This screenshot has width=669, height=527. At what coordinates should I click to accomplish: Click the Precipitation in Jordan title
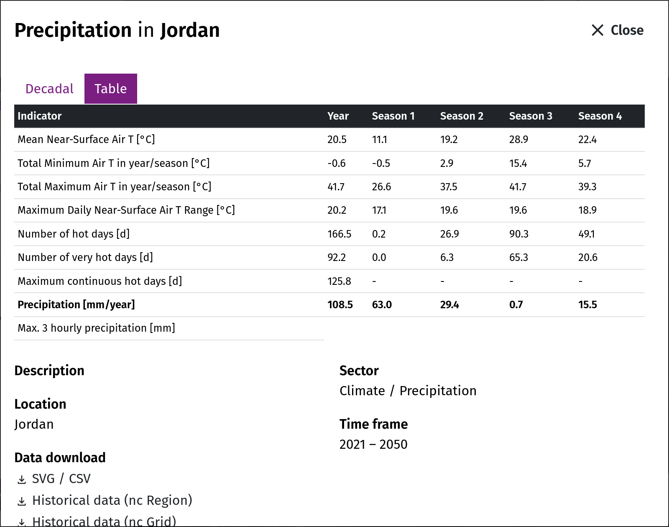(x=117, y=30)
